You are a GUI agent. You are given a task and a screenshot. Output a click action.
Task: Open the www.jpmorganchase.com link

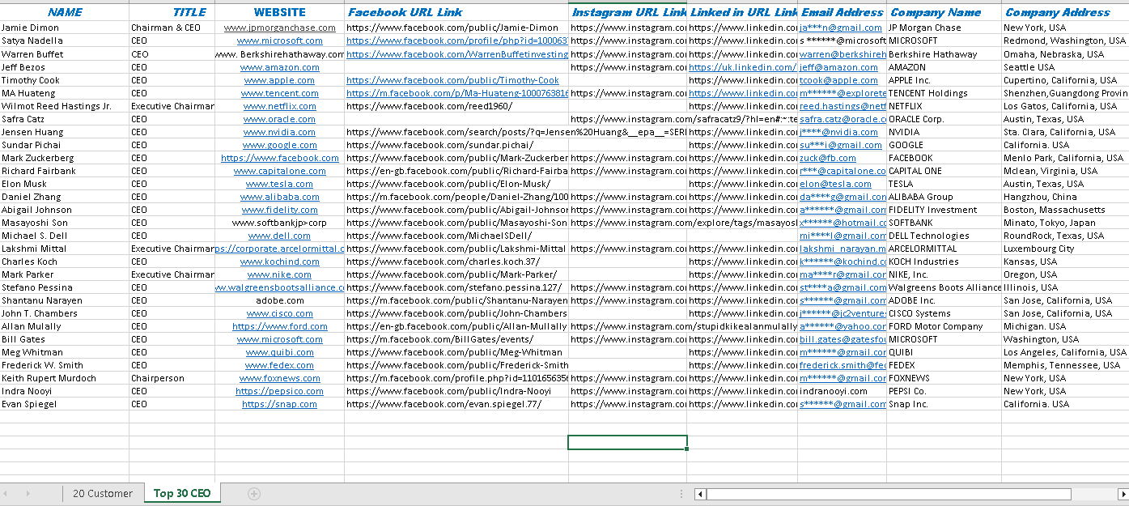tap(280, 28)
